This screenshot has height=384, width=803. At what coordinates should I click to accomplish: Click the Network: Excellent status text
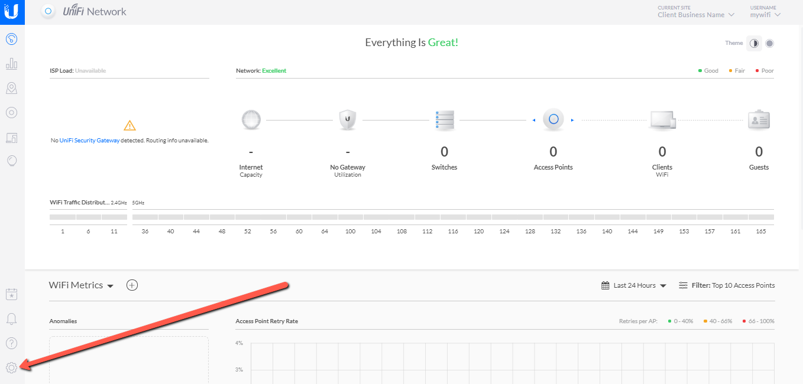coord(261,71)
